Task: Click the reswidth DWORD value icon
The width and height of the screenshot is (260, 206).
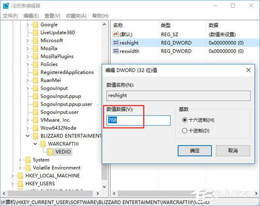Action: tap(115, 51)
